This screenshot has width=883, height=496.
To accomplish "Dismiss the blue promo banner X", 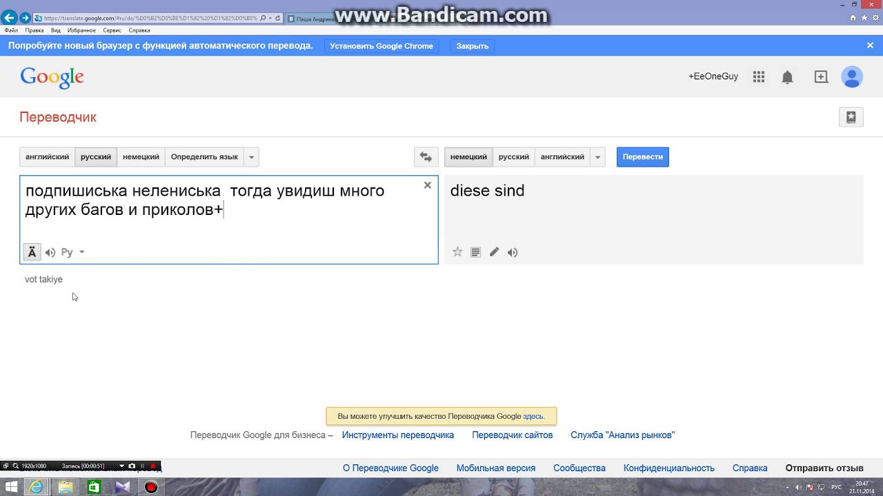I will [870, 45].
